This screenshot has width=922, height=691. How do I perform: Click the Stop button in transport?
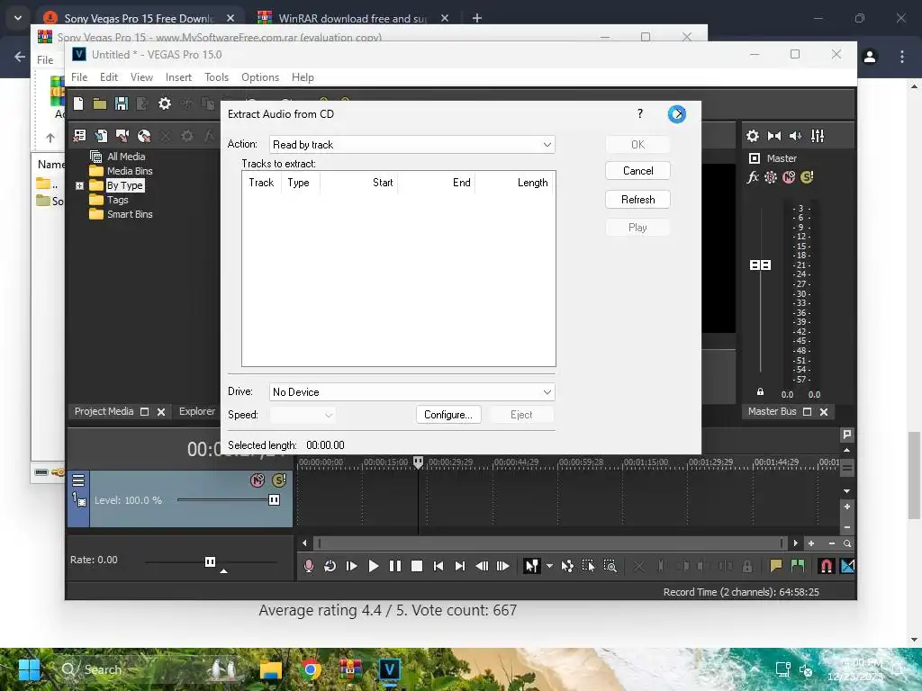pos(417,566)
